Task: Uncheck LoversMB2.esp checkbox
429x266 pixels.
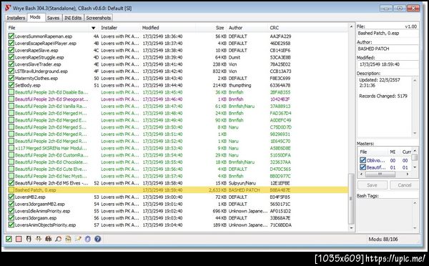Action: point(11,197)
